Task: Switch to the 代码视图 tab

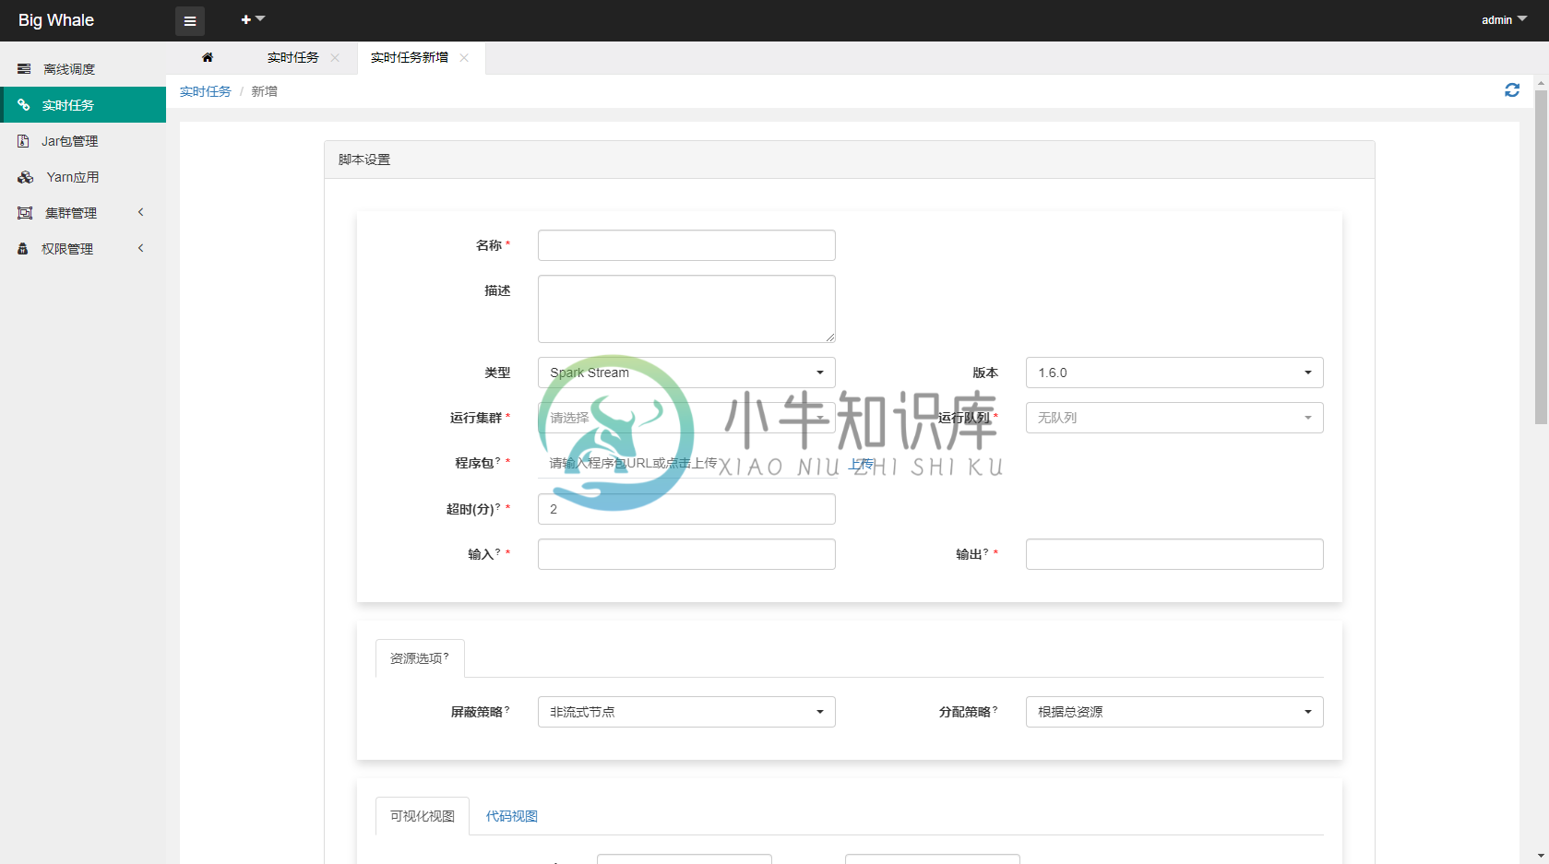Action: (512, 816)
